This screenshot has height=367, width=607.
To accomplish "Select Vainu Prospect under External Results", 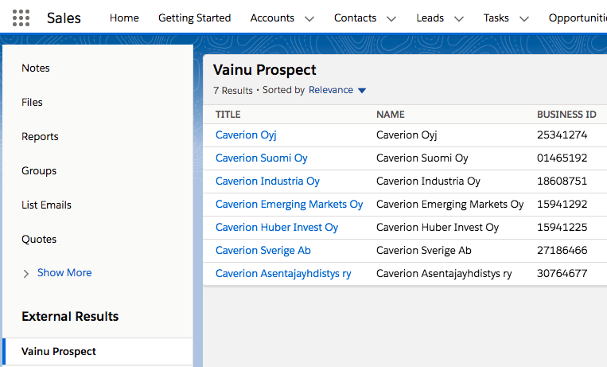I will (x=59, y=351).
